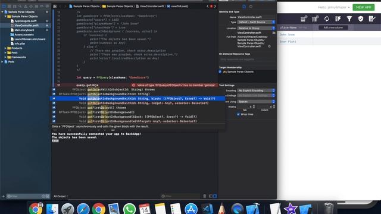This screenshot has width=381, height=214.
Task: Jump to previous issue arrow
Action: click(208, 7)
